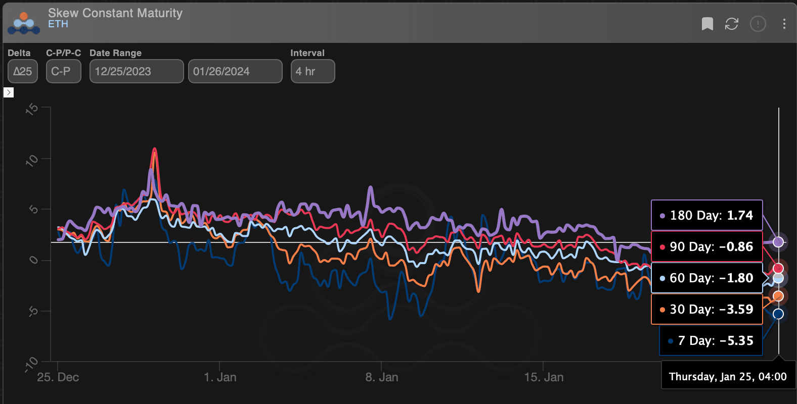The width and height of the screenshot is (797, 404).
Task: Click the '15. Jan' x-axis label
Action: [x=544, y=377]
